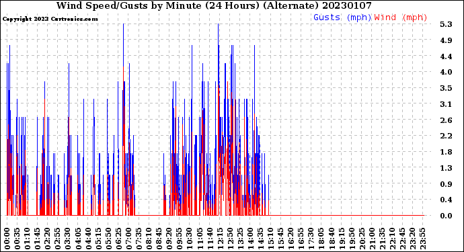This screenshot has width=464, height=252.
Task: Click the 20:25 time label
Action: (362, 239)
